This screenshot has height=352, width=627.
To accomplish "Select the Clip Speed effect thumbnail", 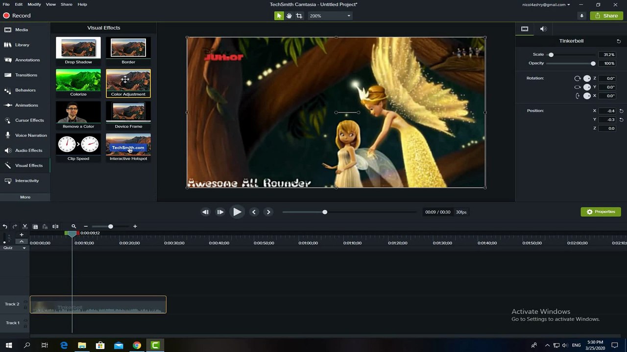I will [78, 148].
